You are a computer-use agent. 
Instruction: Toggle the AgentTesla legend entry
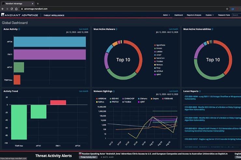click(160, 45)
